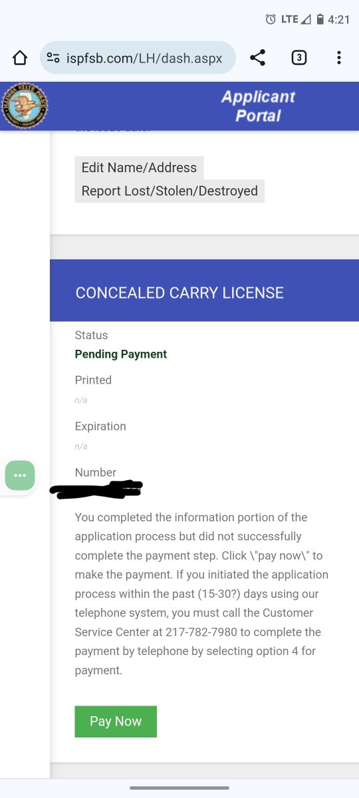
Task: Open the green chat bubble widget
Action: pyautogui.click(x=20, y=475)
